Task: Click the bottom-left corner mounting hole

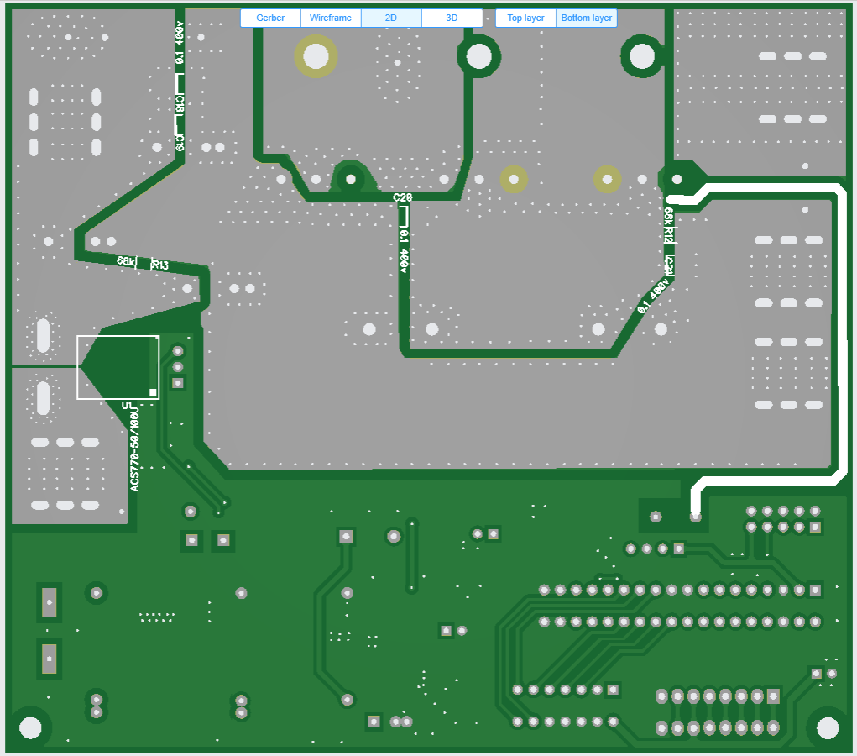Action: coord(30,727)
